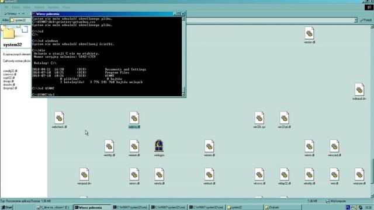Open the Edycja menu in Explorer
The height and width of the screenshot is (210, 374).
pyautogui.click(x=16, y=8)
